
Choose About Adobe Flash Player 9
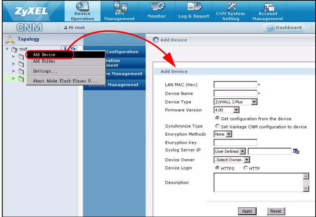pyautogui.click(x=66, y=81)
